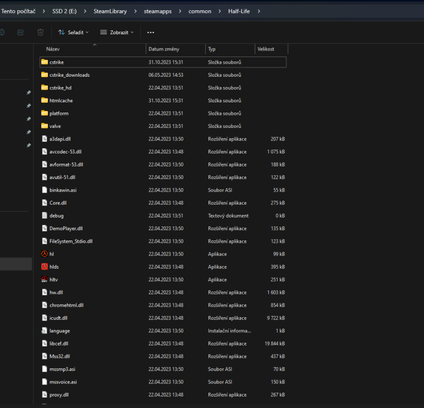Click the libcef.dll file icon

45,343
